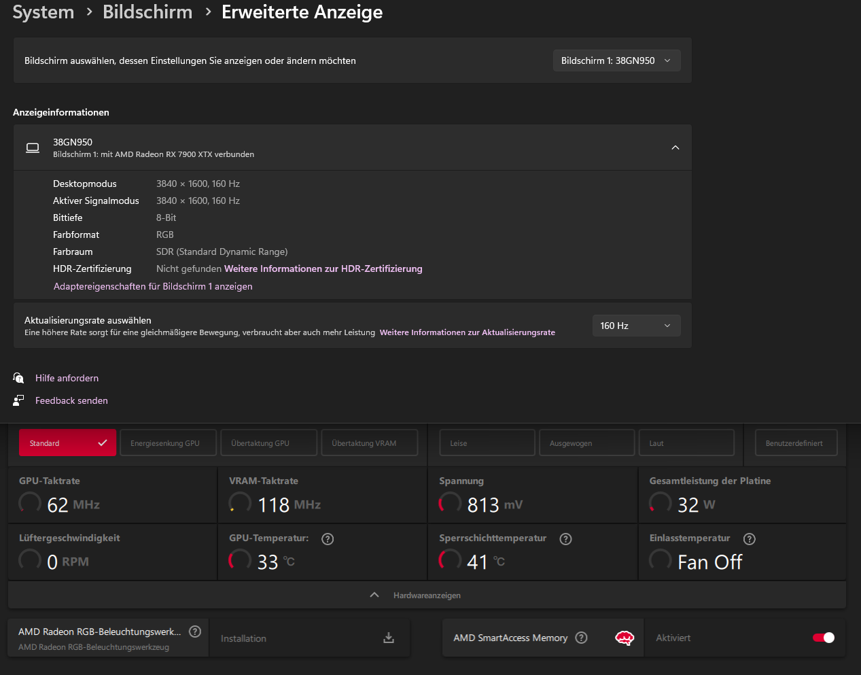Click the Hilfe anfordern headset icon
This screenshot has height=675, width=861.
click(x=18, y=378)
